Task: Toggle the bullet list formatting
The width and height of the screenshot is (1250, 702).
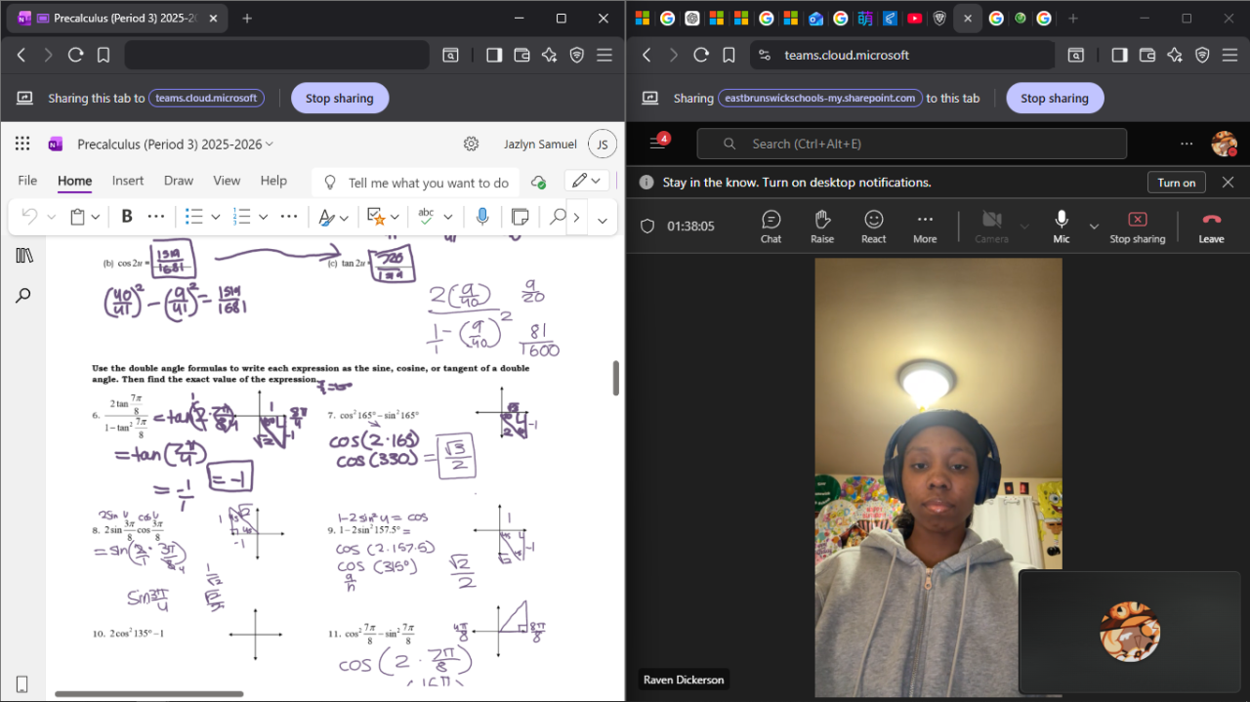Action: point(194,217)
